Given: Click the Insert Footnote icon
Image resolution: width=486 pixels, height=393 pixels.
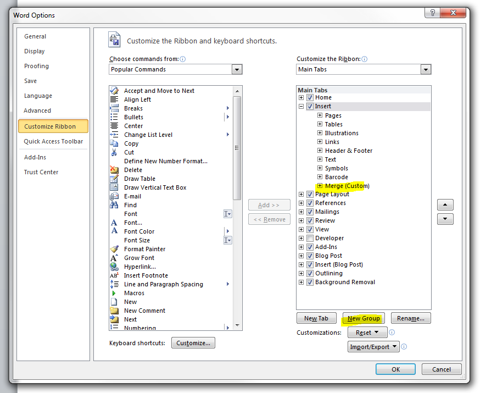Looking at the screenshot, I should point(114,275).
